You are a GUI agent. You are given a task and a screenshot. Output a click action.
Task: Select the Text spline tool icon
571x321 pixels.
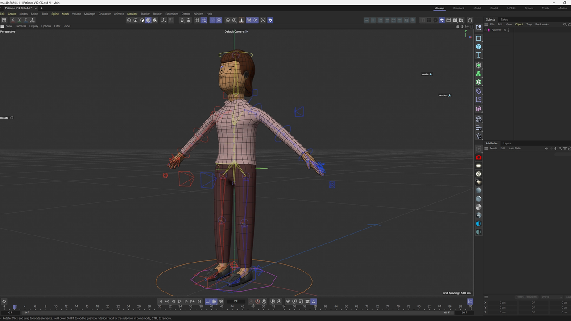[x=479, y=55]
